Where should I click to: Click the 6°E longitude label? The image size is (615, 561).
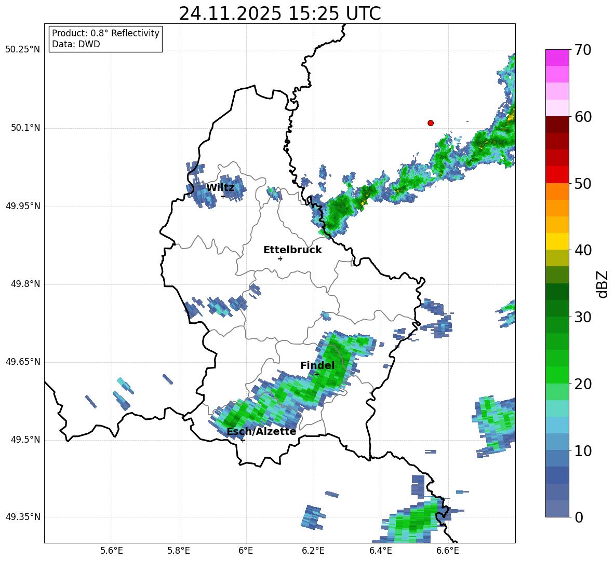pos(246,551)
